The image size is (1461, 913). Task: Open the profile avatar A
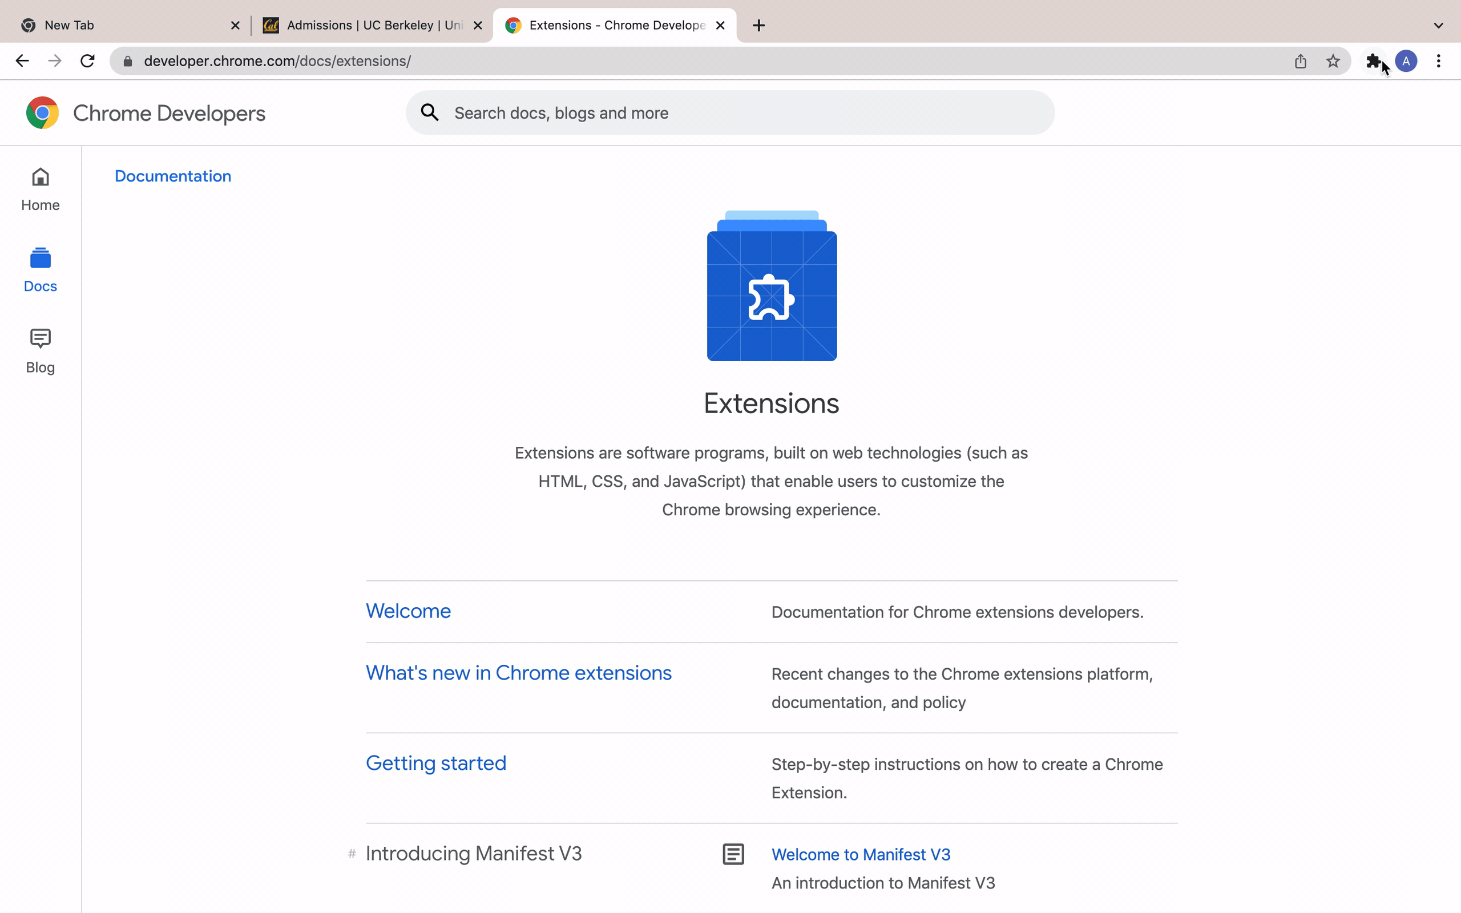pyautogui.click(x=1406, y=61)
